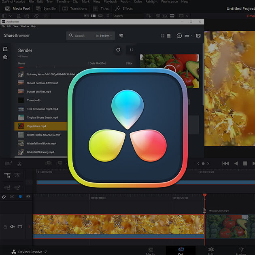
Task: Open the File menu in DaVinci Resolve
Action: 31,2
